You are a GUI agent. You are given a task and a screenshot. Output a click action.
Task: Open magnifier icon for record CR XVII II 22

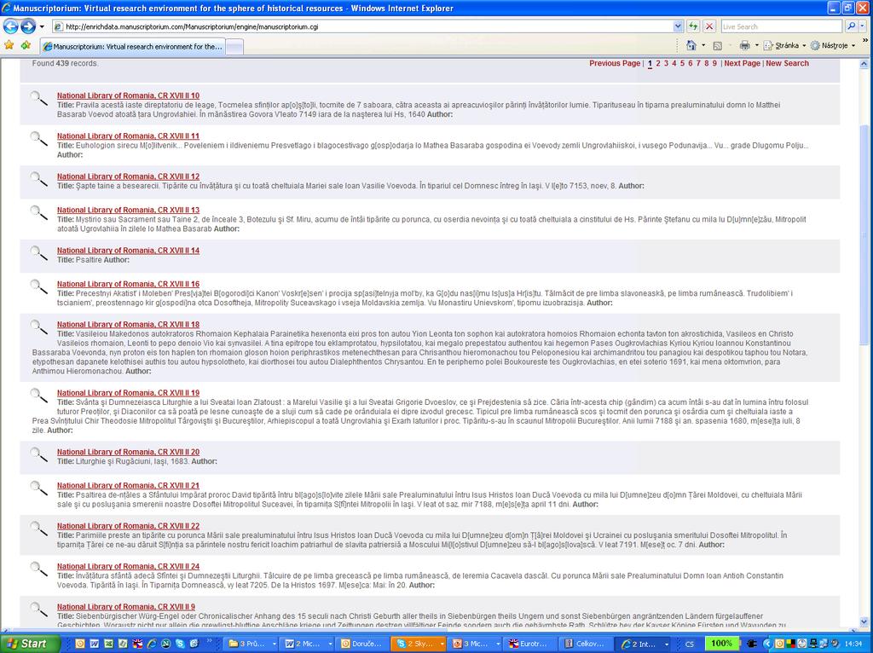(x=38, y=529)
